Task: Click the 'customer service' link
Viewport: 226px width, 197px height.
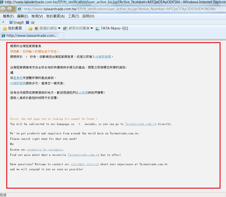Action: tap(85, 164)
